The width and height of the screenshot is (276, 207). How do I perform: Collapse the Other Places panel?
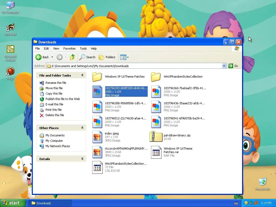pos(82,128)
